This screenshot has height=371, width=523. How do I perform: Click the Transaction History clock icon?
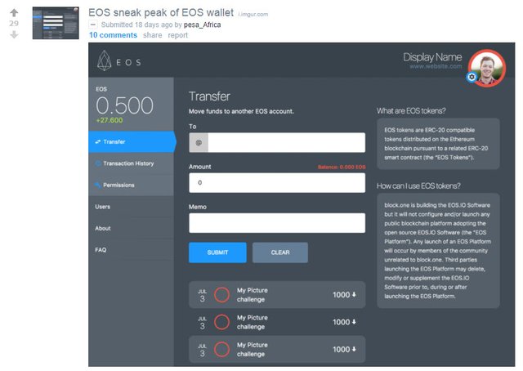click(x=98, y=163)
